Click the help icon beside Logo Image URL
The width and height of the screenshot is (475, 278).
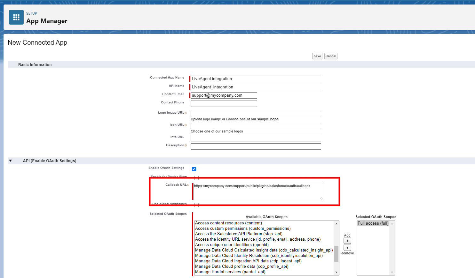click(x=186, y=113)
